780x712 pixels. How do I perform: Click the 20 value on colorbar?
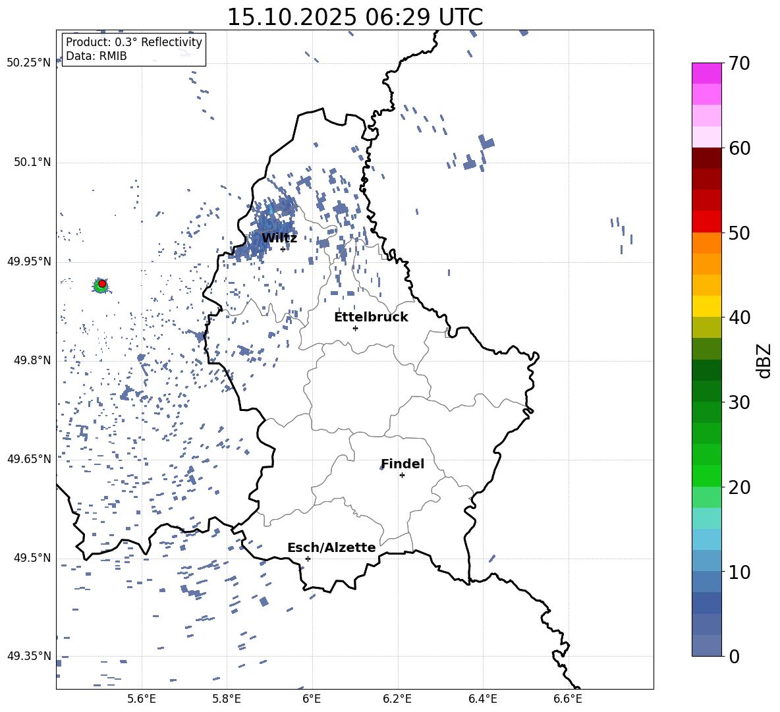[x=739, y=487]
